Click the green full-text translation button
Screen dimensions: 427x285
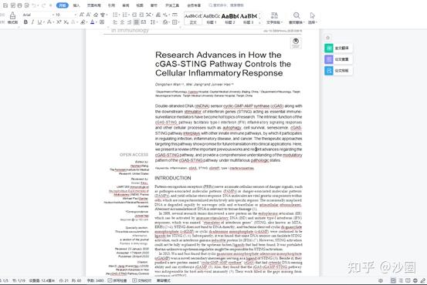click(x=338, y=48)
